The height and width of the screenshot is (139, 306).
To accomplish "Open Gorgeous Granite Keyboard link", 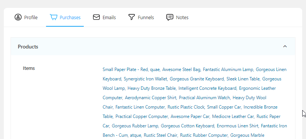I will click(x=197, y=79).
